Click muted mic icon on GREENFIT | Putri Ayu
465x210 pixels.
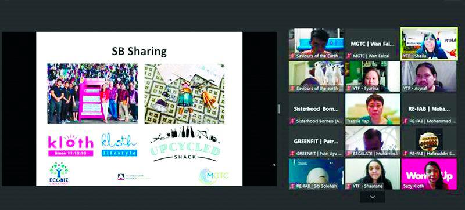coord(293,153)
